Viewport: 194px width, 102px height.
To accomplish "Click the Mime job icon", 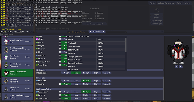I will (37, 52).
